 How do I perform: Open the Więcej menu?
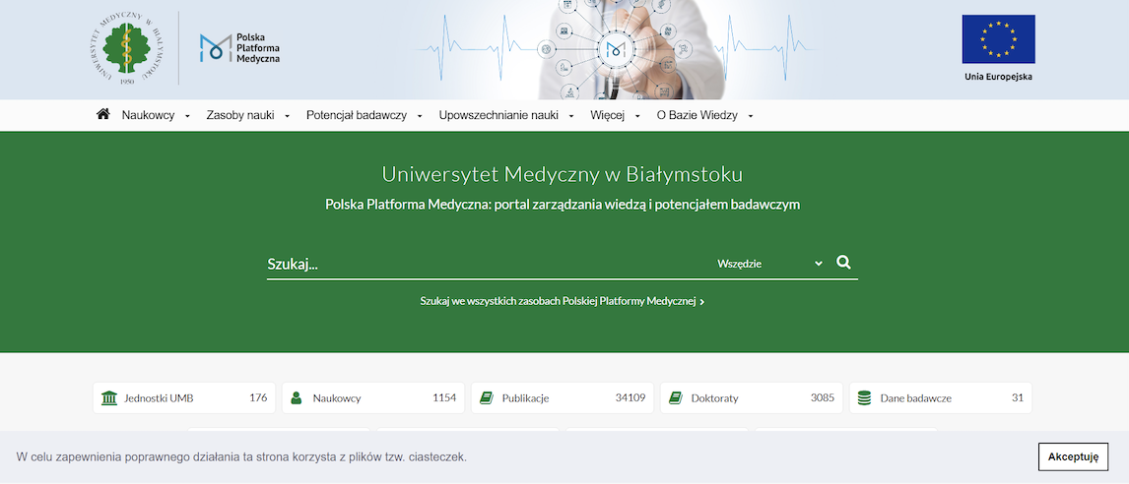click(607, 115)
